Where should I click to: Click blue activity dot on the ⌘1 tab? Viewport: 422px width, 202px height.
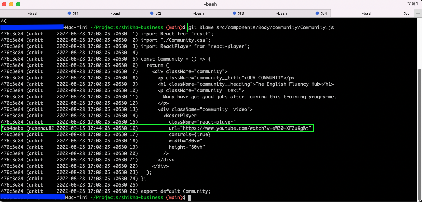coord(69,13)
